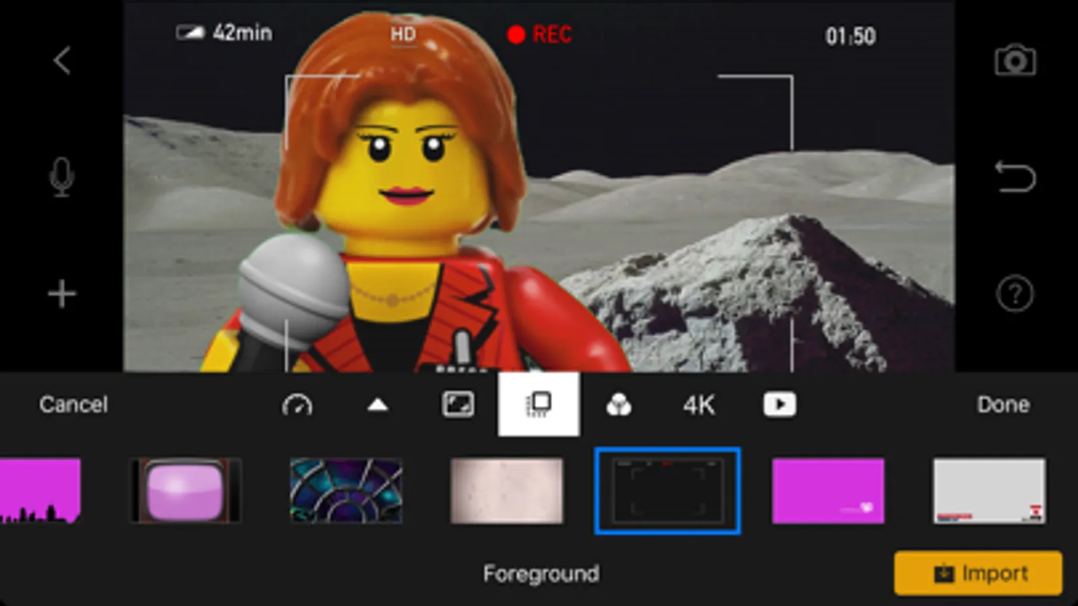Cancel the foreground changes

(73, 405)
